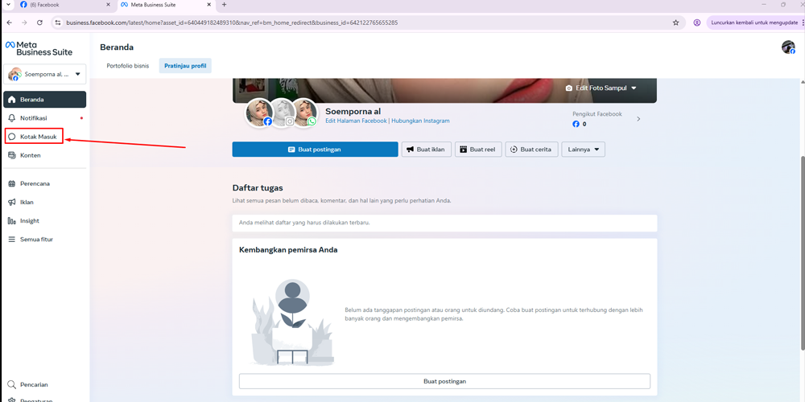
Task: Open Insight chart in sidebar
Action: click(x=29, y=220)
